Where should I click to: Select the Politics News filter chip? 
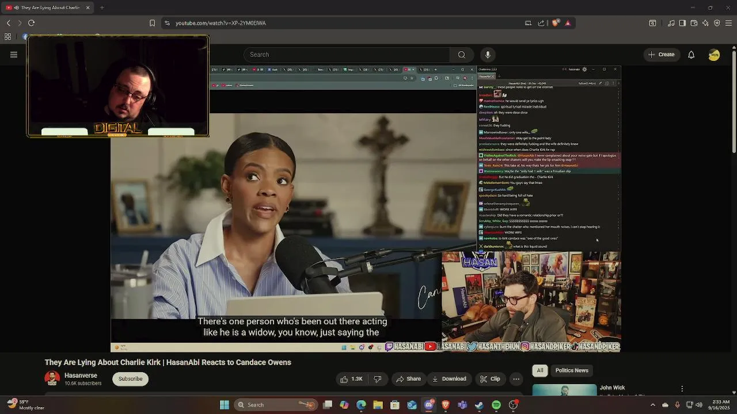click(572, 370)
